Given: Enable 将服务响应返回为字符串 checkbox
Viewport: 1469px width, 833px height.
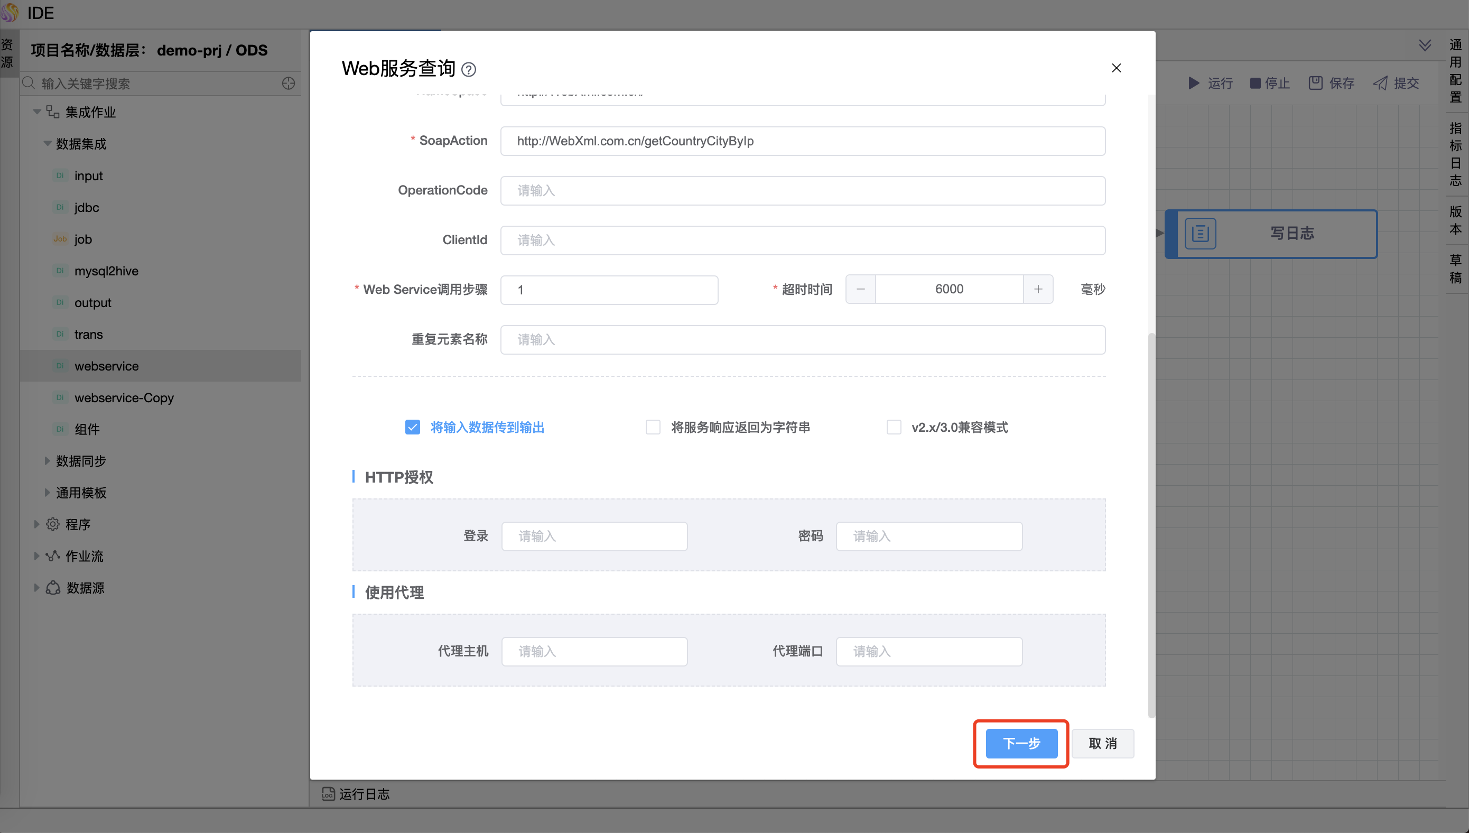Looking at the screenshot, I should point(653,428).
